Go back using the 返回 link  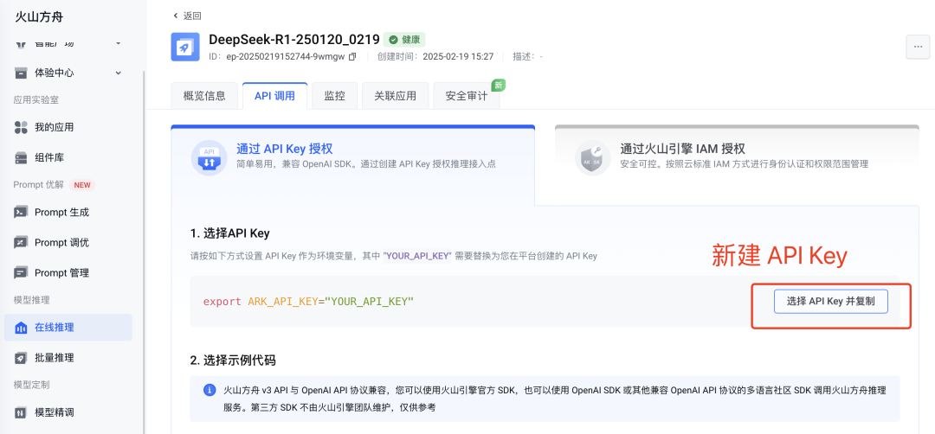point(192,16)
